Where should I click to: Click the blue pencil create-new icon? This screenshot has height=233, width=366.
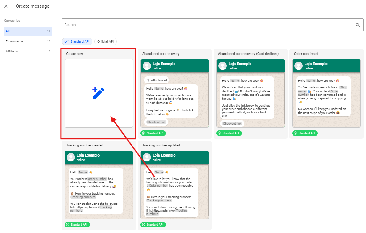(x=98, y=93)
